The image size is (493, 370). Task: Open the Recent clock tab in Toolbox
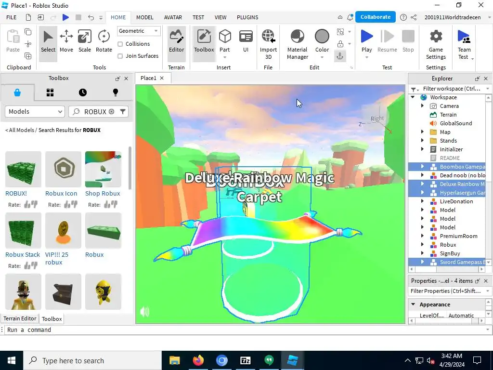tap(83, 92)
